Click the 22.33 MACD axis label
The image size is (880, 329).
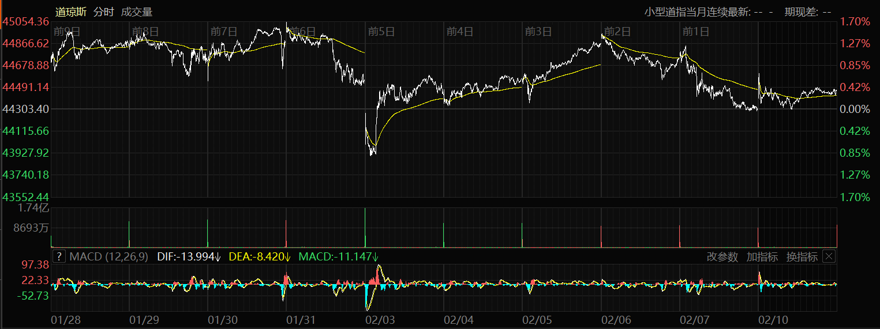tap(35, 280)
